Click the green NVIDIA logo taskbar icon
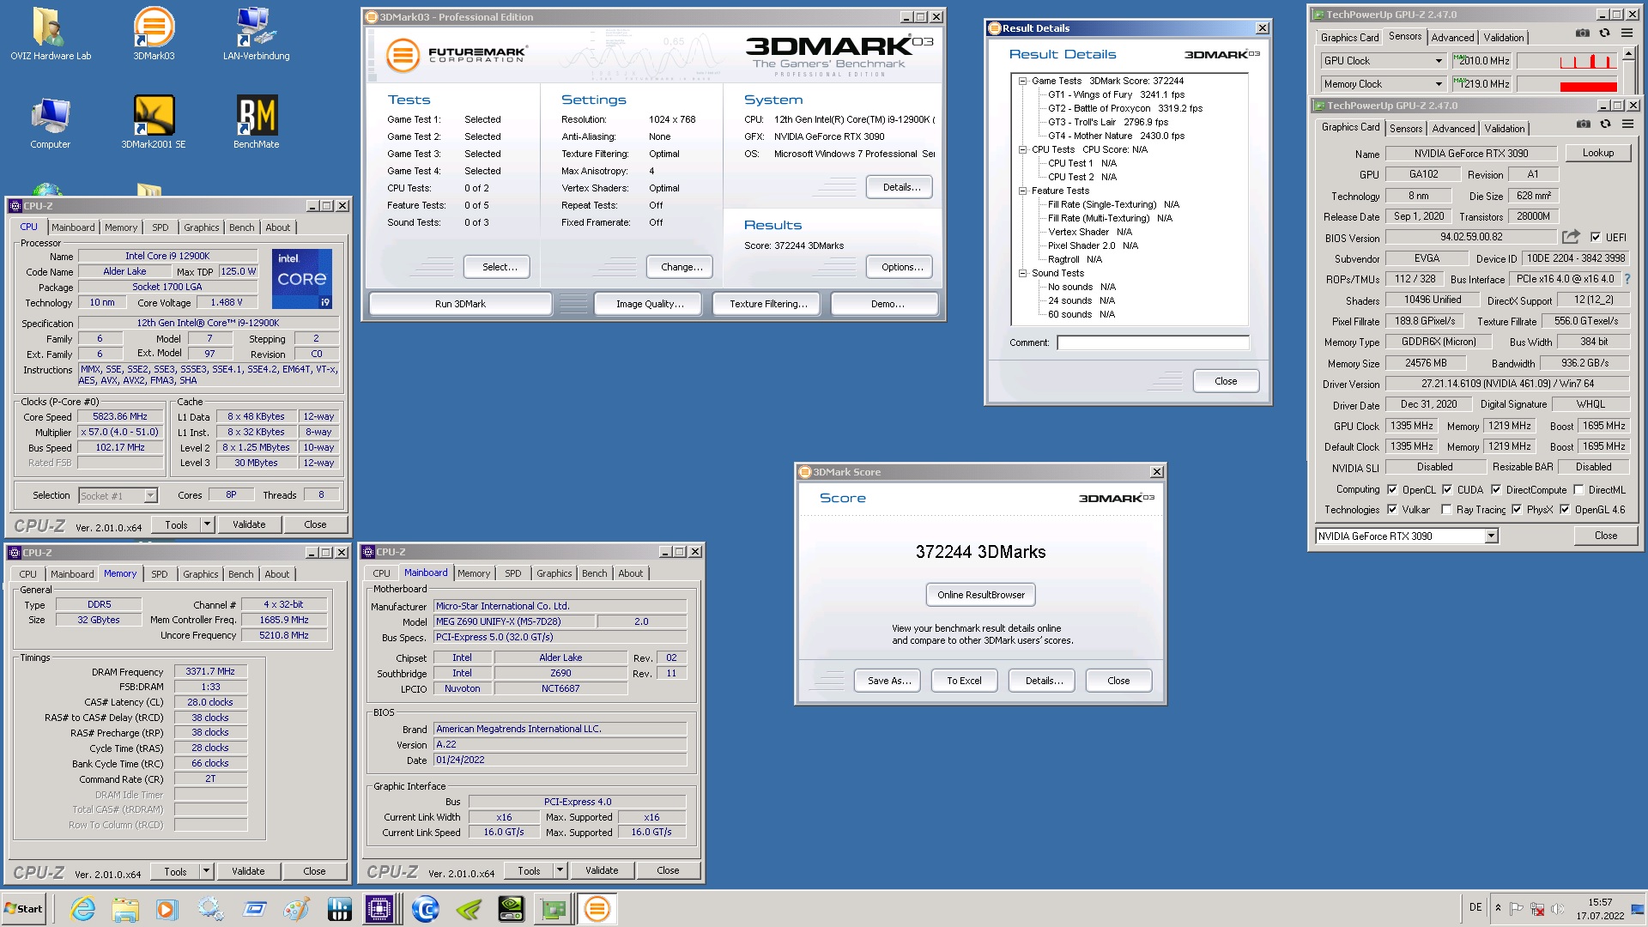 point(469,909)
